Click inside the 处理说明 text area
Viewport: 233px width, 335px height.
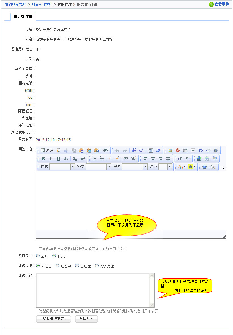coord(93,290)
